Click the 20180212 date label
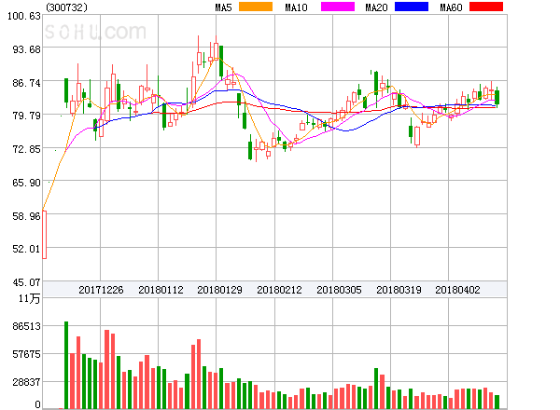This screenshot has height=410, width=560. click(x=279, y=290)
